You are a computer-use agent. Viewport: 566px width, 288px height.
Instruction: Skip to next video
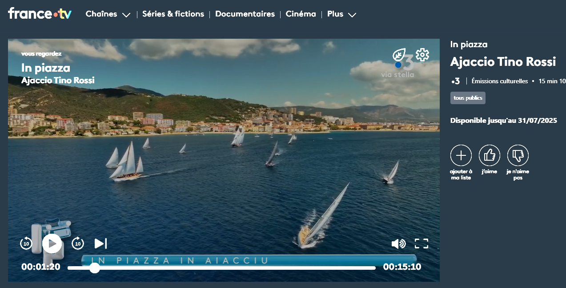point(100,243)
